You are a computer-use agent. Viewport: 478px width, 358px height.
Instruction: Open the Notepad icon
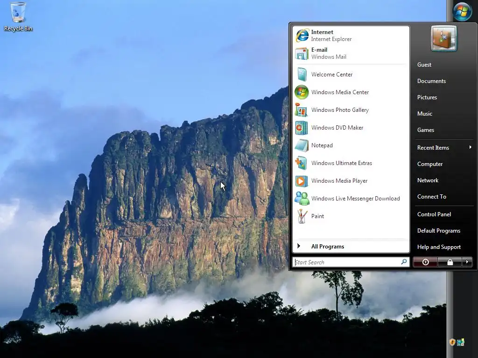click(x=302, y=145)
